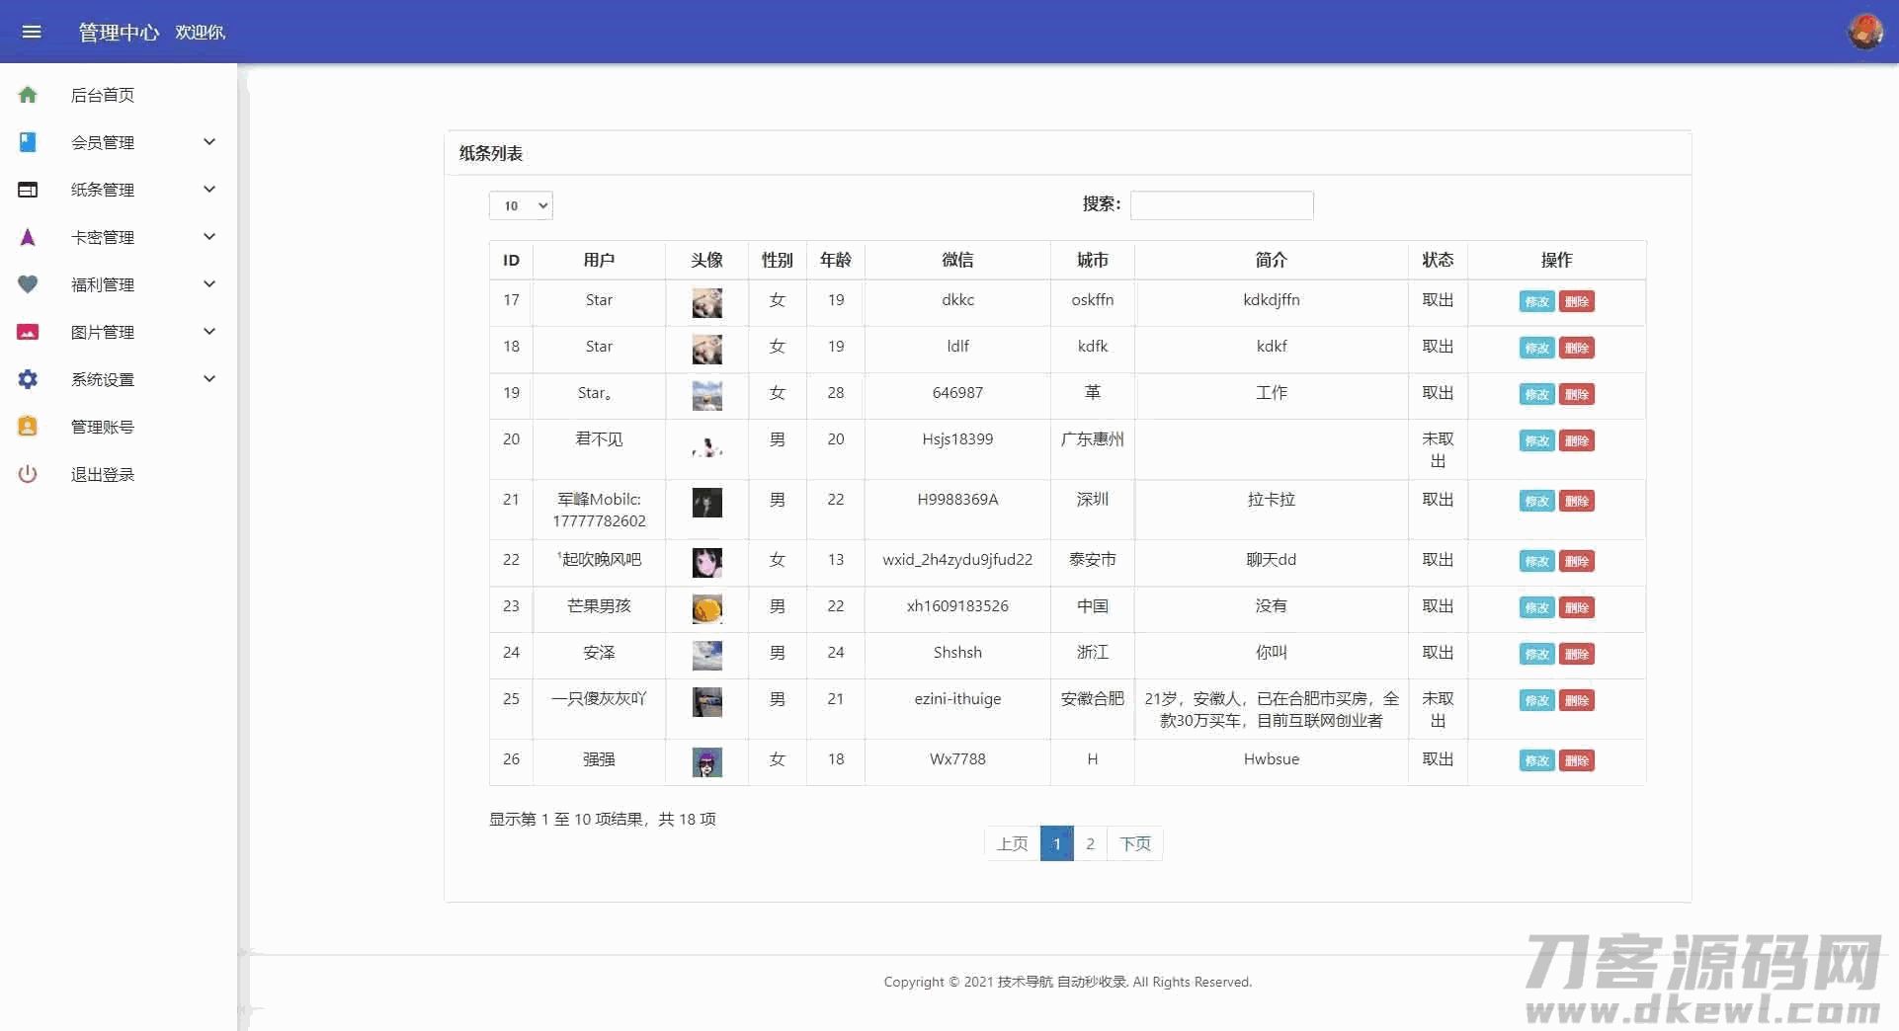The height and width of the screenshot is (1031, 1899).
Task: Click the 下页 next page link
Action: click(1134, 843)
